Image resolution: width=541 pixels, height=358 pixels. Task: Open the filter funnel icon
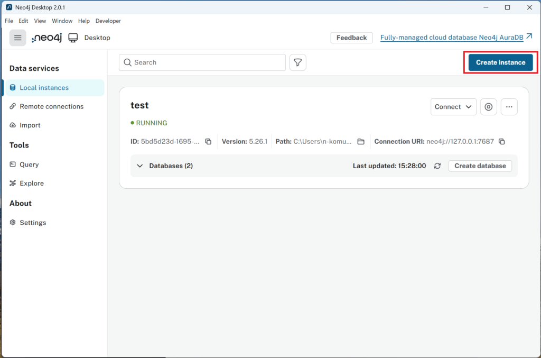(297, 62)
